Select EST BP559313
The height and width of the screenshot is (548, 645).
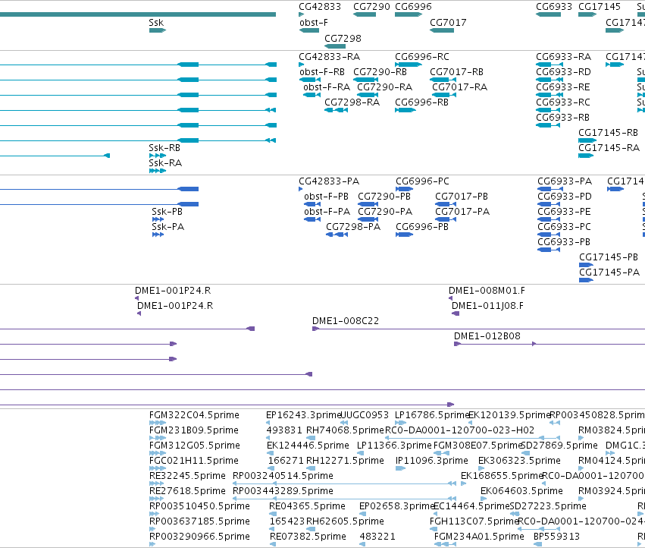point(556,537)
